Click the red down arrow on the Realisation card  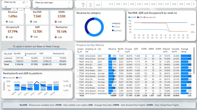pos(56,37)
